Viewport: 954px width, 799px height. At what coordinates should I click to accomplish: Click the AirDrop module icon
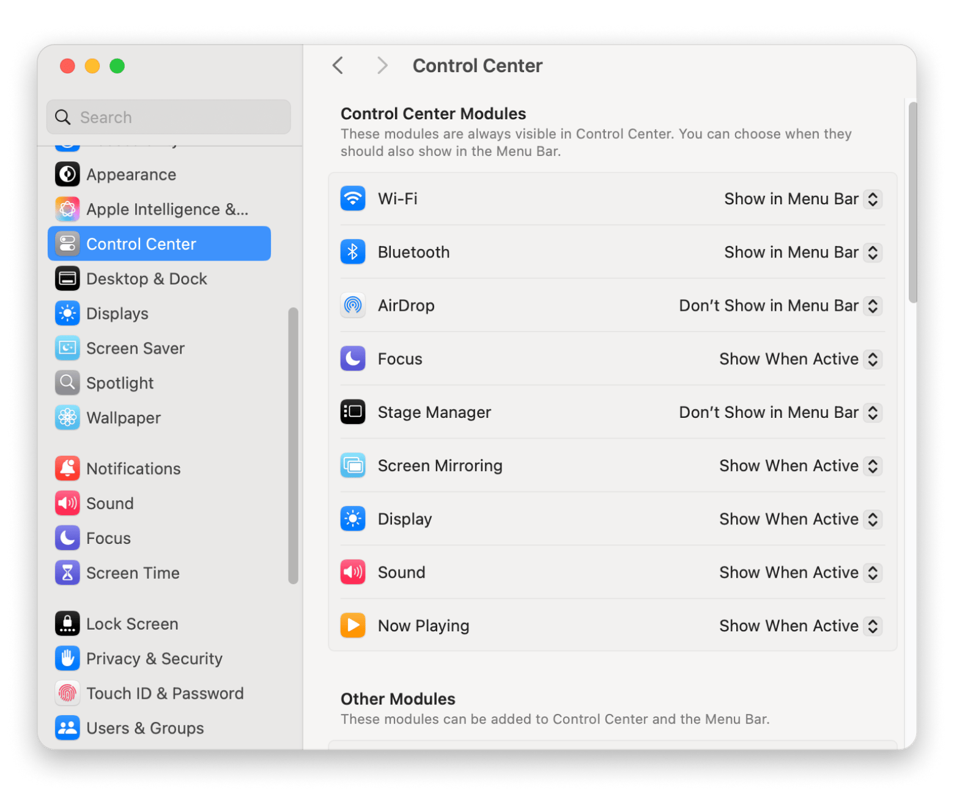click(x=353, y=305)
